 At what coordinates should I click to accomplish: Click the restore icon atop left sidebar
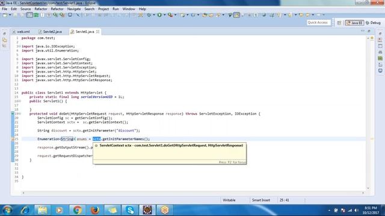[x=5, y=34]
